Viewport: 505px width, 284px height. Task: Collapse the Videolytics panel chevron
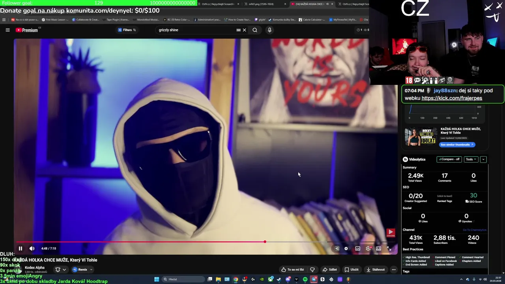click(483, 159)
